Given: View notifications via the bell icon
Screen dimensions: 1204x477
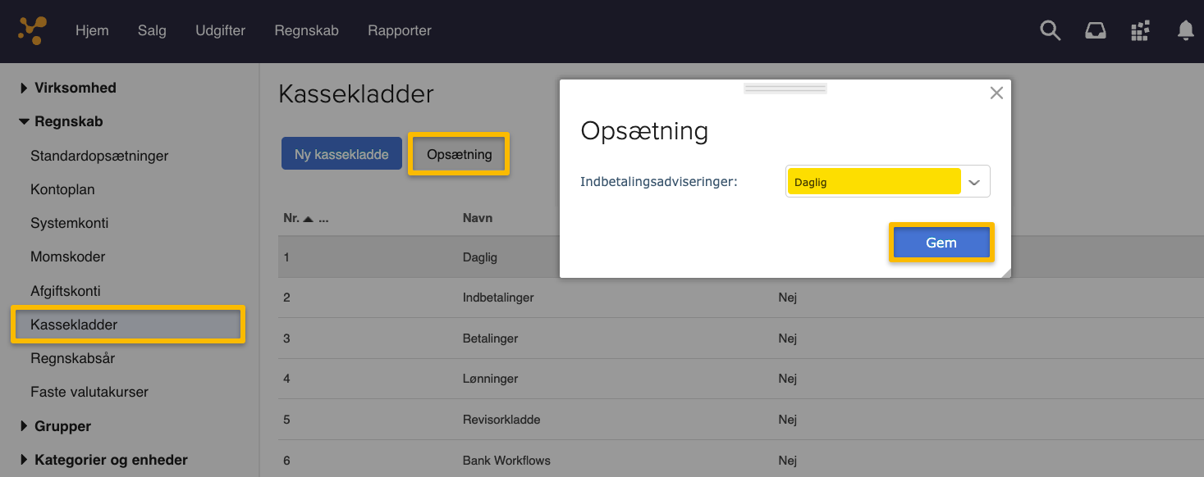Looking at the screenshot, I should click(1184, 30).
